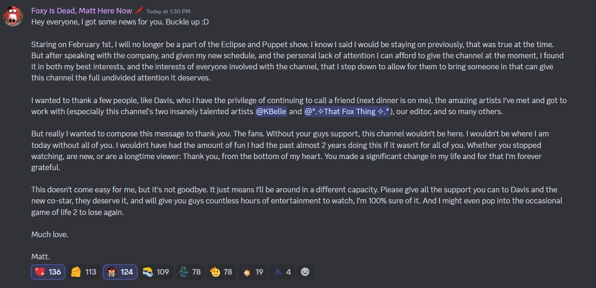Viewport: 596px width, 288px height.
Task: Click the explosion emoji reaction showing 19
Action: pos(252,272)
